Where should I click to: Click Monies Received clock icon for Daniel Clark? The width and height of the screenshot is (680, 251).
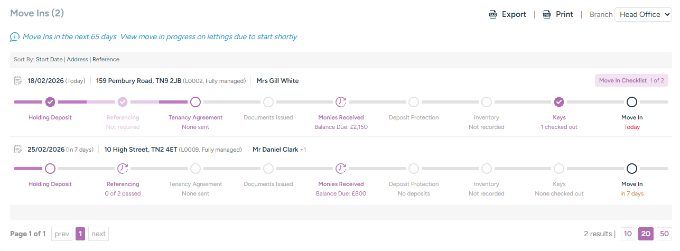(x=341, y=169)
